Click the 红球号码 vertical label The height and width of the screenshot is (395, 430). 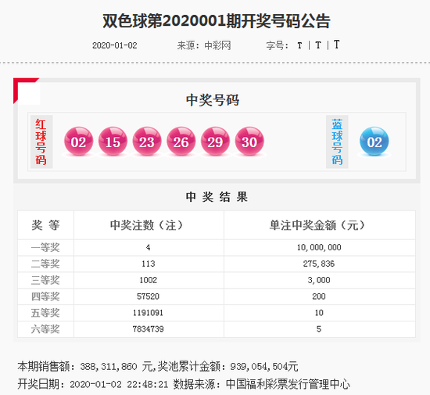tap(41, 142)
